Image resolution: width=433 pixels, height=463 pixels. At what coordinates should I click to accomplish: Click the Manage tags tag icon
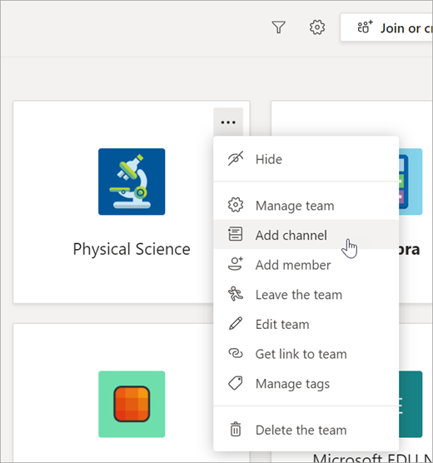(x=236, y=383)
